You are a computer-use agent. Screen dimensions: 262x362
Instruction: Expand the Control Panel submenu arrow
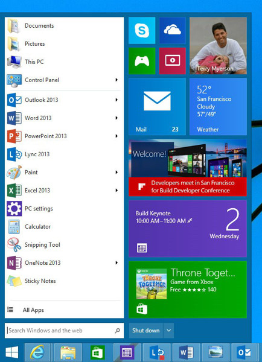point(117,80)
